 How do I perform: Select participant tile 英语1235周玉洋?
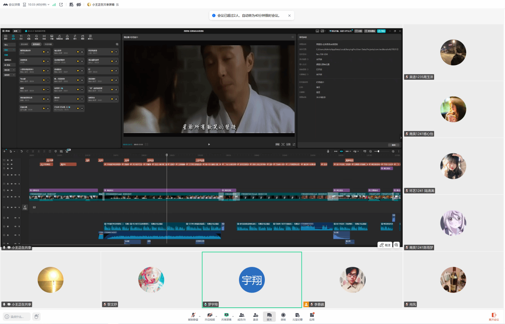[454, 52]
